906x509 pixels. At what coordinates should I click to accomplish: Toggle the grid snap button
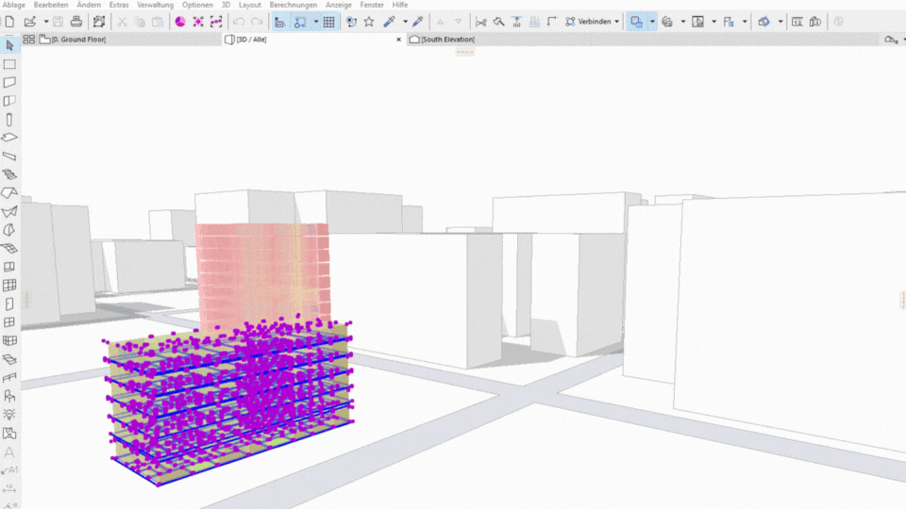pos(328,22)
